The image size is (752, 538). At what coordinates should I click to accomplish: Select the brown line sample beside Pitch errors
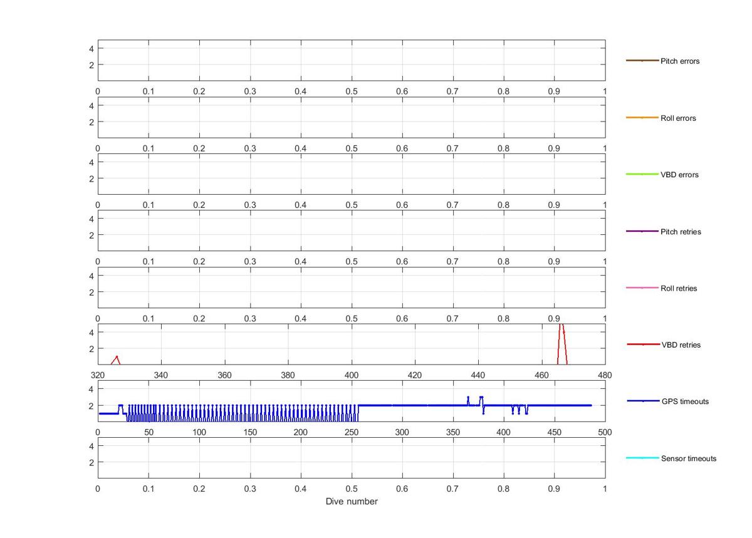click(x=642, y=61)
